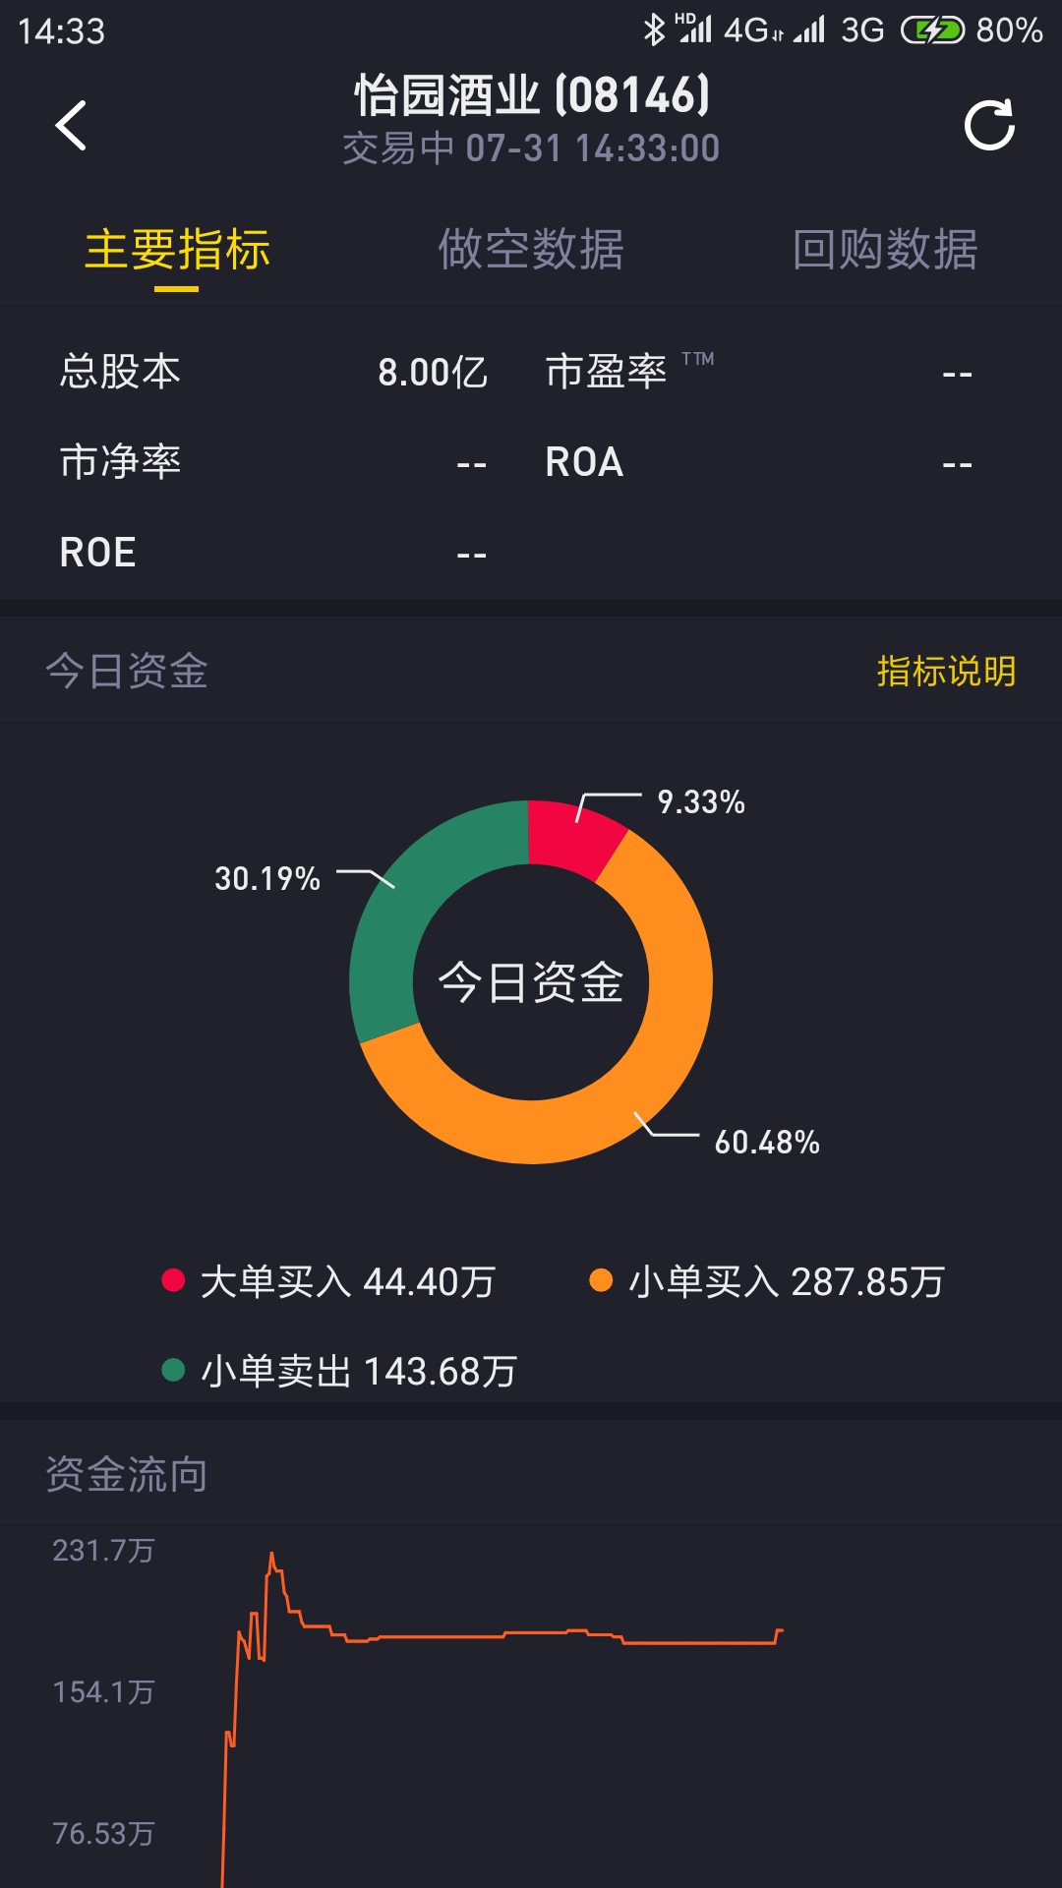
Task: Tap the 总股本 8.00亿 value
Action: point(433,373)
